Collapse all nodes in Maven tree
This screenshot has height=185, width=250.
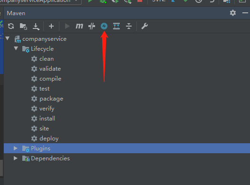[x=129, y=26]
